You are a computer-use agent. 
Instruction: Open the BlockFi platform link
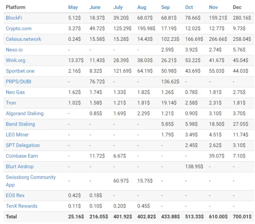(x=14, y=18)
